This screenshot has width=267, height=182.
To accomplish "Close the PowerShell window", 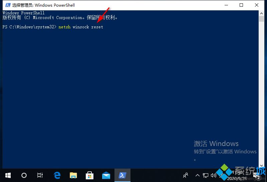I will 257,5.
